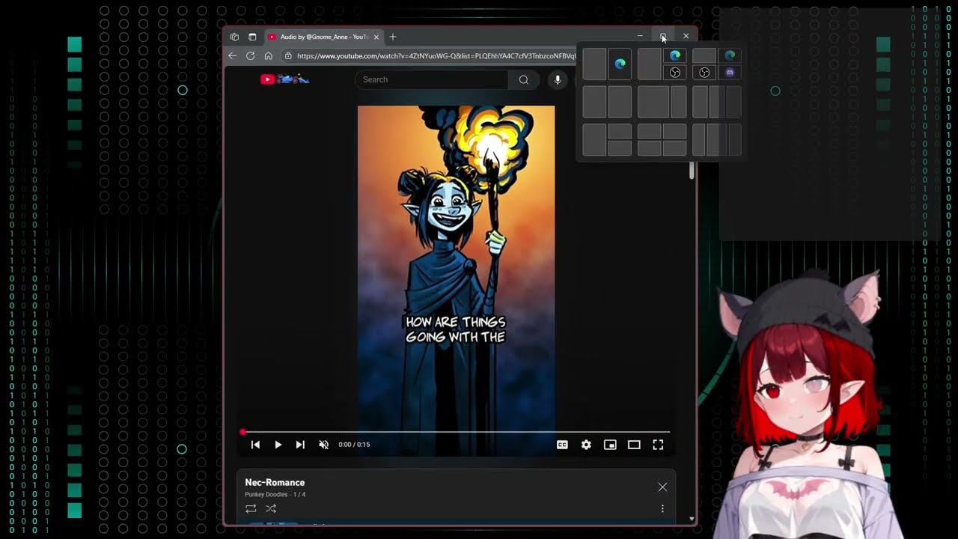Click the '0:00 / 0:15' time display

tap(354, 445)
